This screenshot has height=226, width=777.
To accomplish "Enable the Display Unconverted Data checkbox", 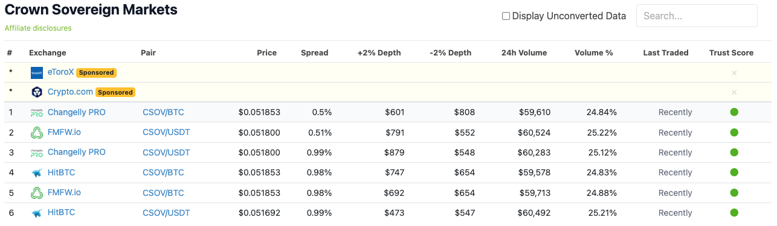I will click(506, 16).
